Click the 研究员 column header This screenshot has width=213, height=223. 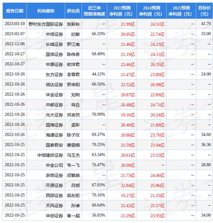(73, 11)
